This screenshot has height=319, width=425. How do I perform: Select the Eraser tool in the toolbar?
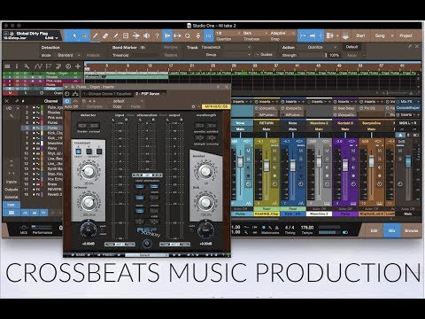click(x=105, y=35)
